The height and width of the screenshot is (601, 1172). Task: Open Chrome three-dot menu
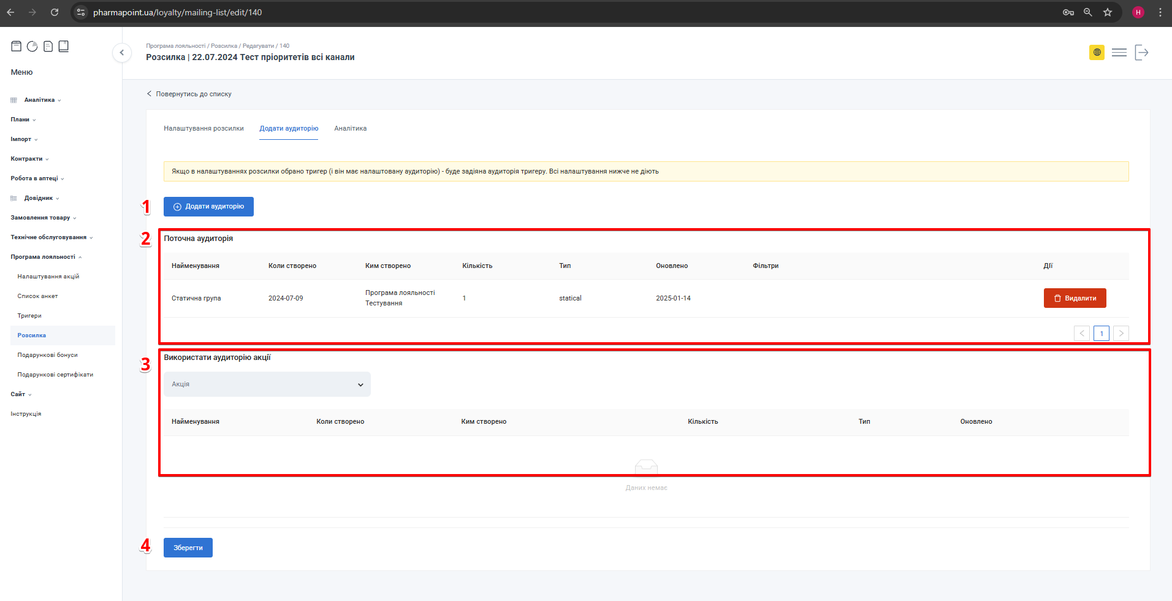point(1160,12)
